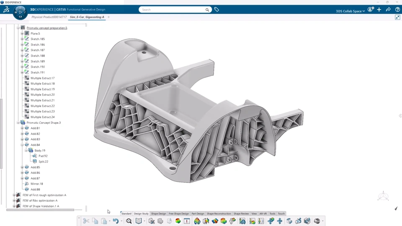The height and width of the screenshot is (226, 402).
Task: Select Sketch.191 in tree
Action: click(x=38, y=72)
